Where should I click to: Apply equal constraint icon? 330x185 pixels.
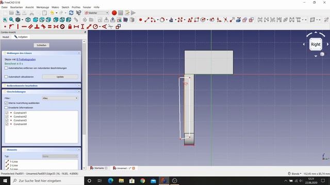(x=49, y=27)
